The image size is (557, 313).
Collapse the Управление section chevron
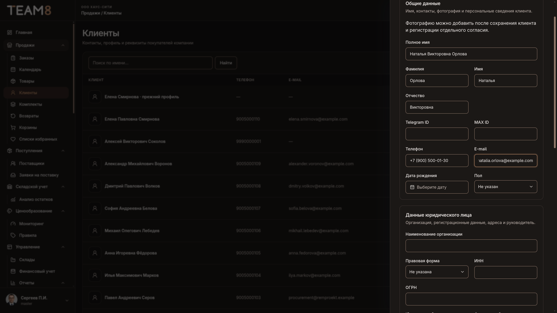(63, 247)
